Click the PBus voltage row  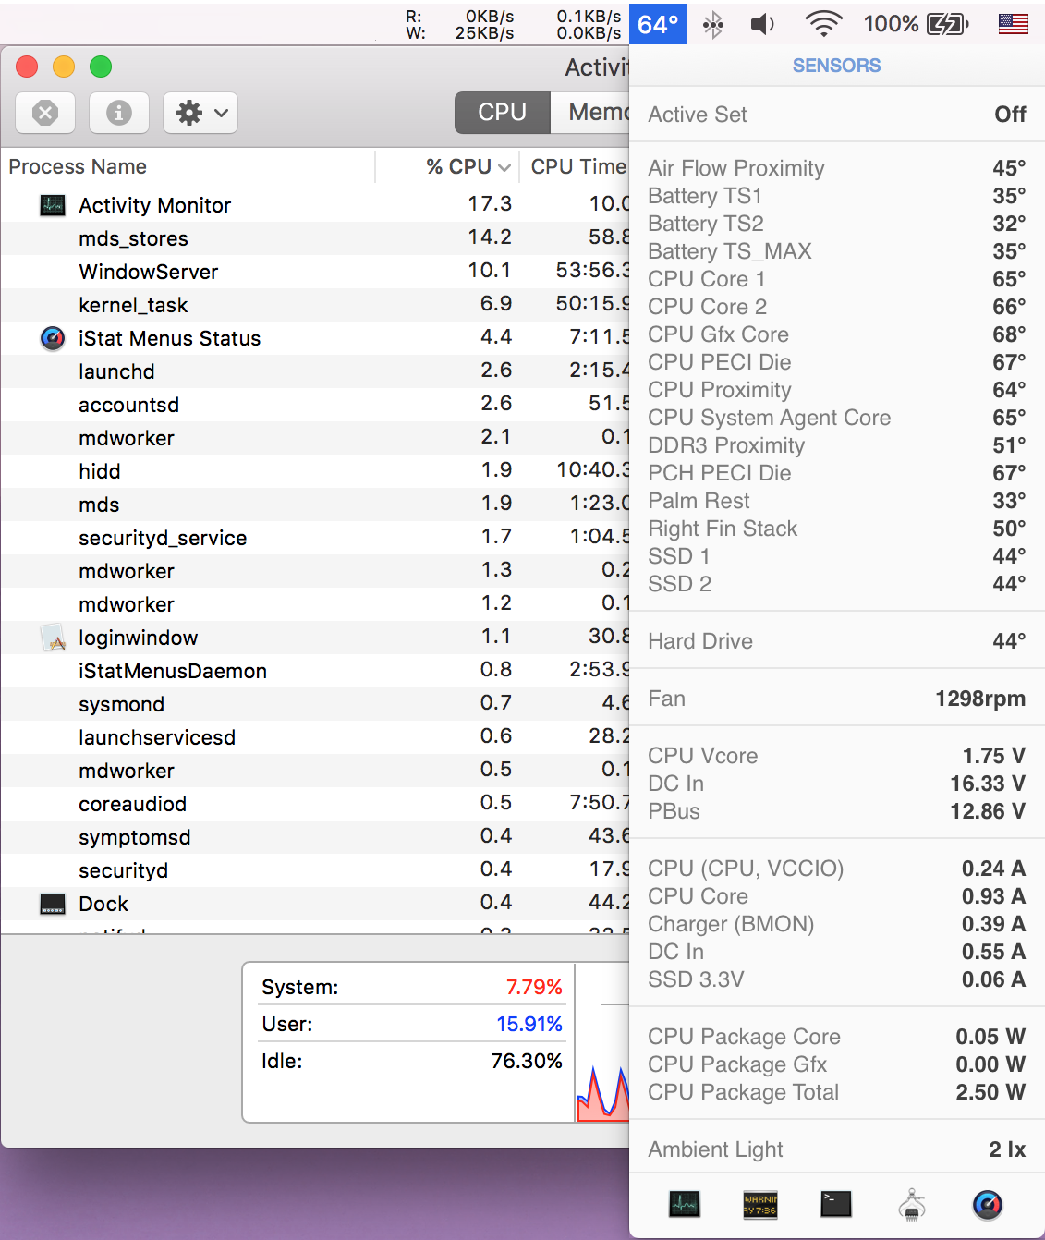pyautogui.click(x=837, y=811)
